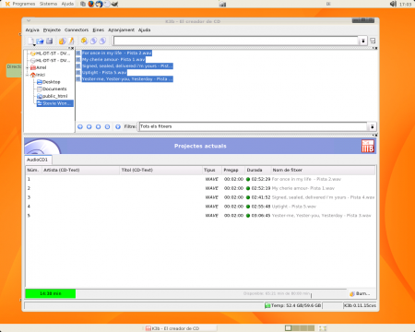Click the clock in top panel
This screenshot has width=415, height=332.
click(405, 4)
